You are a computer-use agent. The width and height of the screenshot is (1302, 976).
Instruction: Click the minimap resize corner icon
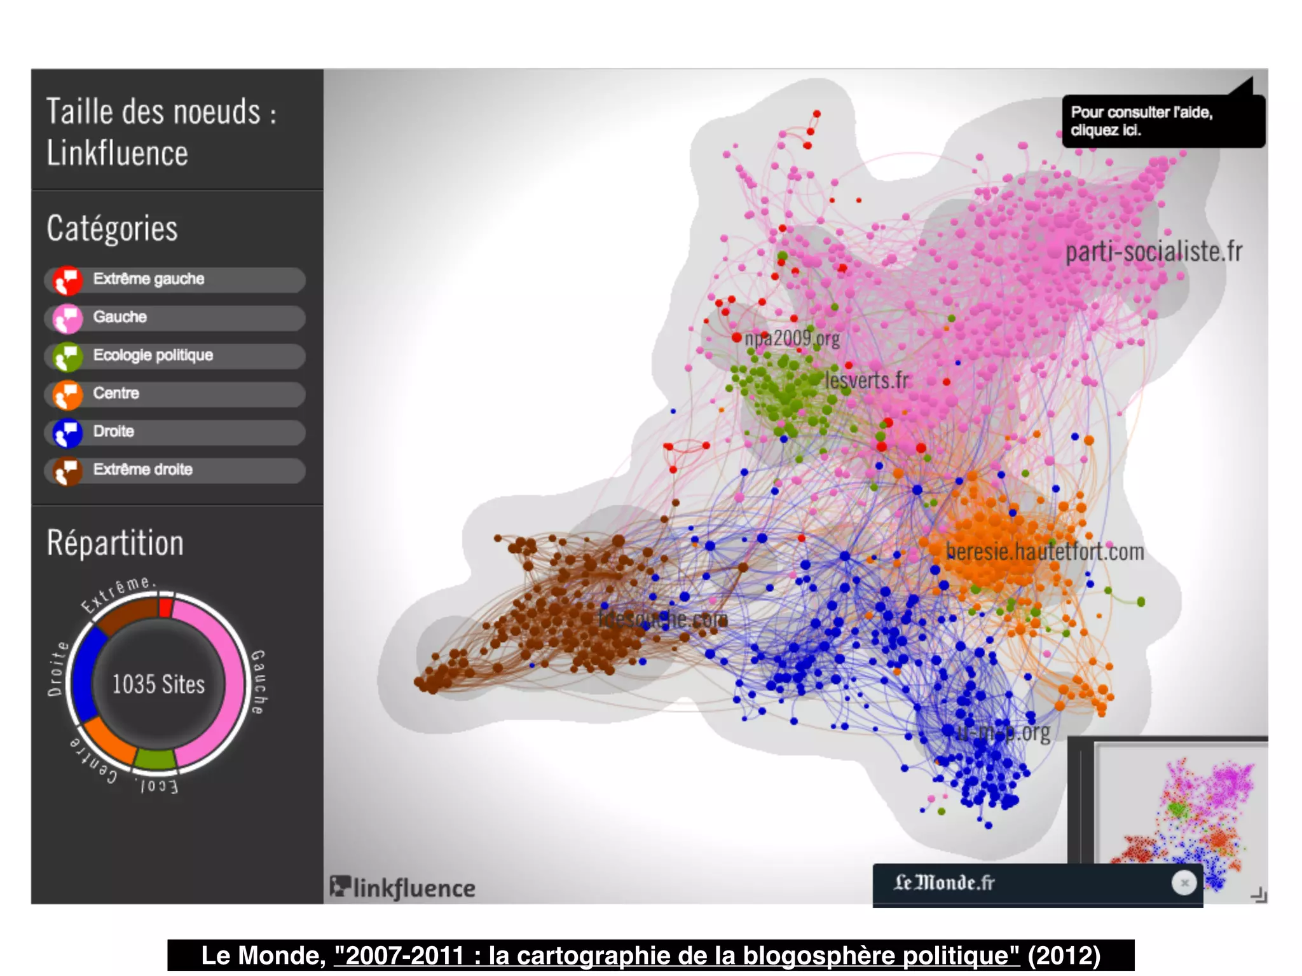pos(1258,895)
